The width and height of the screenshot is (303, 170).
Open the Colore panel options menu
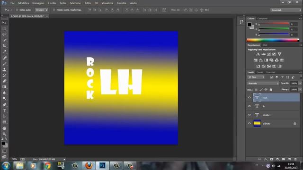pos(301,18)
